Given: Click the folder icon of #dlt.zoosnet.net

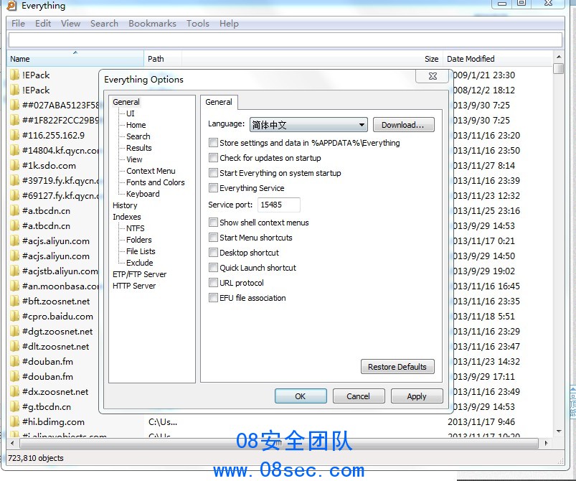Looking at the screenshot, I should pos(14,347).
